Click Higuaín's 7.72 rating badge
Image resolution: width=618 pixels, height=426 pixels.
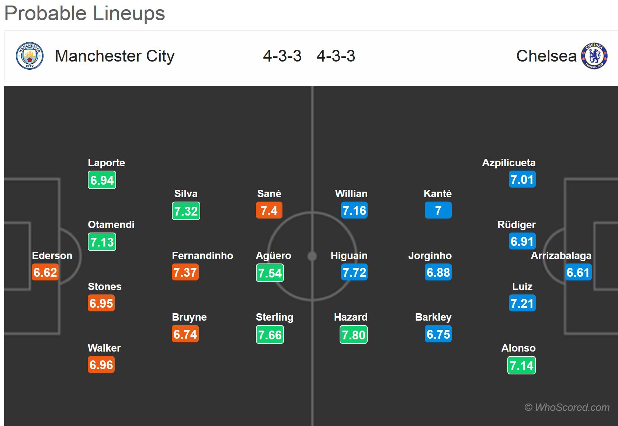coord(354,272)
